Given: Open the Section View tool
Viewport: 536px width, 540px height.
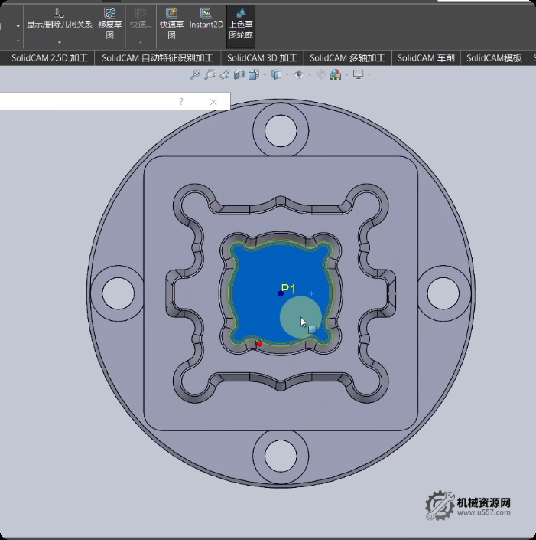Looking at the screenshot, I should [x=239, y=74].
